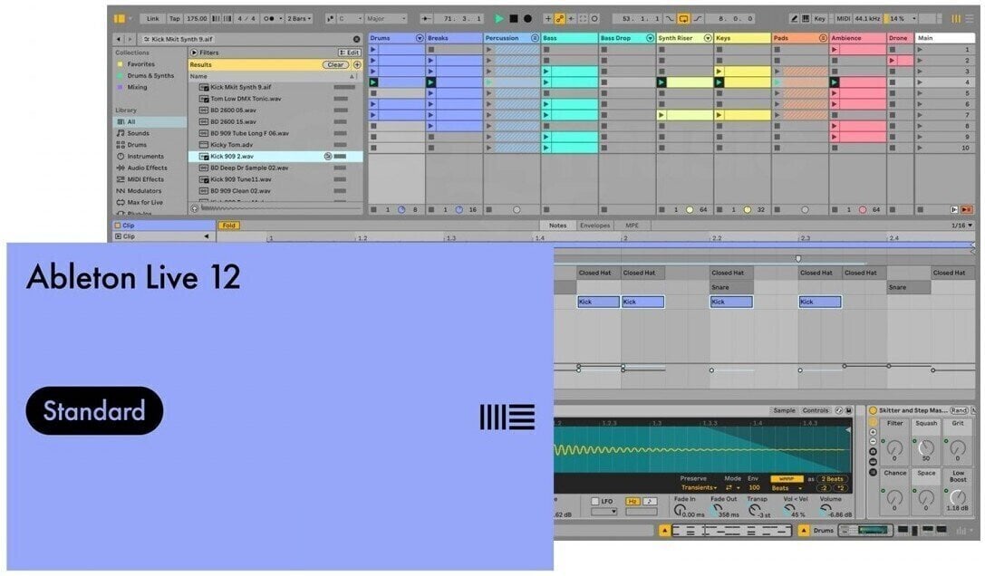Open the 2 Bars quantization dropdown

click(298, 19)
